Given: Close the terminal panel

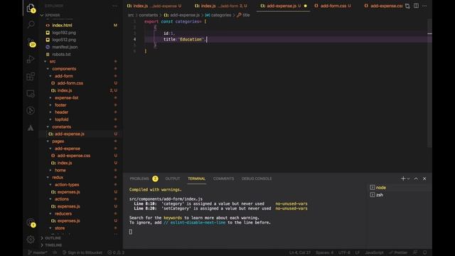Looking at the screenshot, I should pos(424,178).
